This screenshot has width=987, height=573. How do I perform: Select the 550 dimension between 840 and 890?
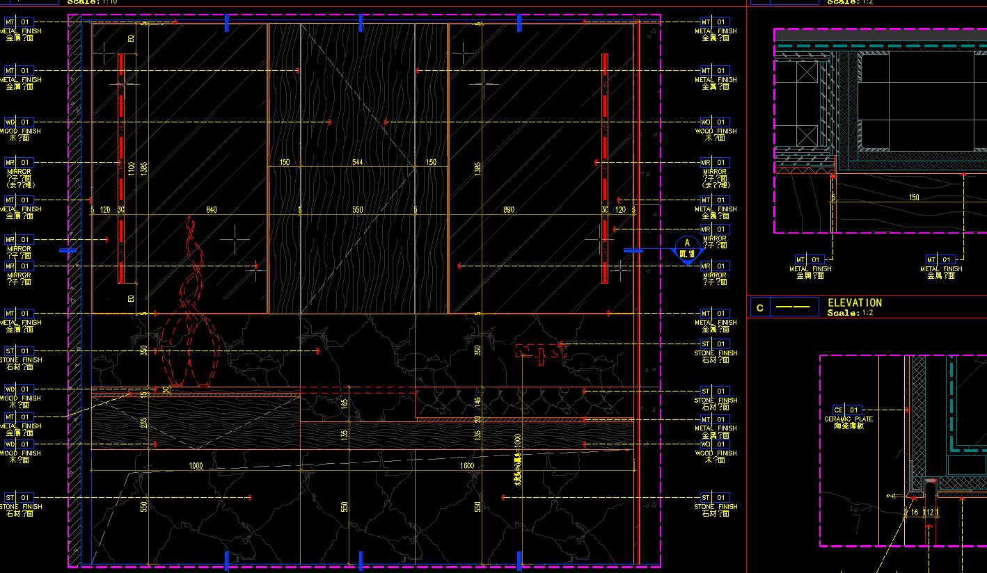[358, 209]
